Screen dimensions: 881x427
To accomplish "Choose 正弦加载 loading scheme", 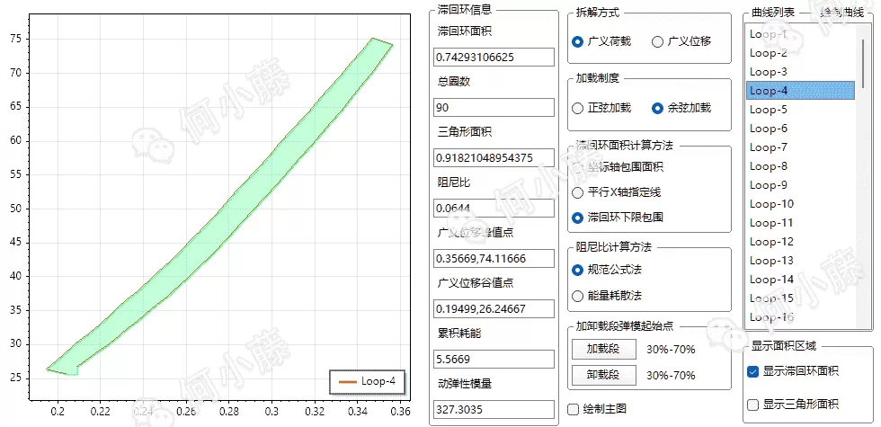I will tap(578, 108).
